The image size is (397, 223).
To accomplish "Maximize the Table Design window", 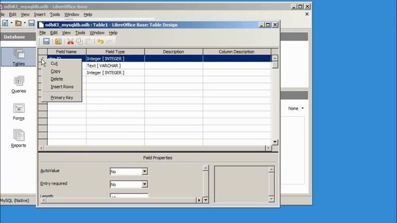I will (x=268, y=25).
